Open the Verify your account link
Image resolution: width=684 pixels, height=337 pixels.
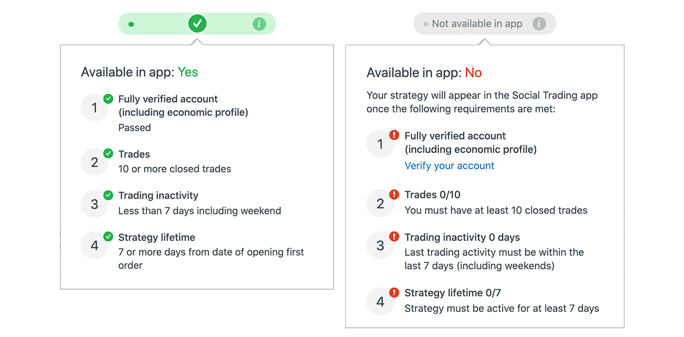(449, 166)
